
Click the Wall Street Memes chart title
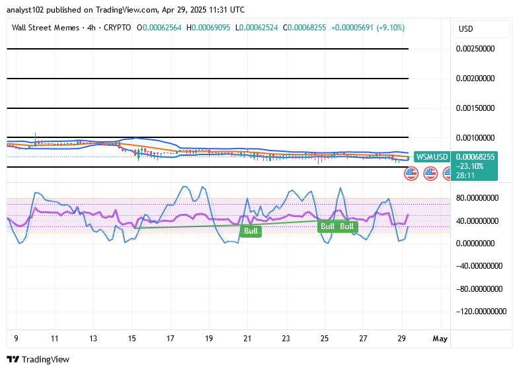pos(46,28)
